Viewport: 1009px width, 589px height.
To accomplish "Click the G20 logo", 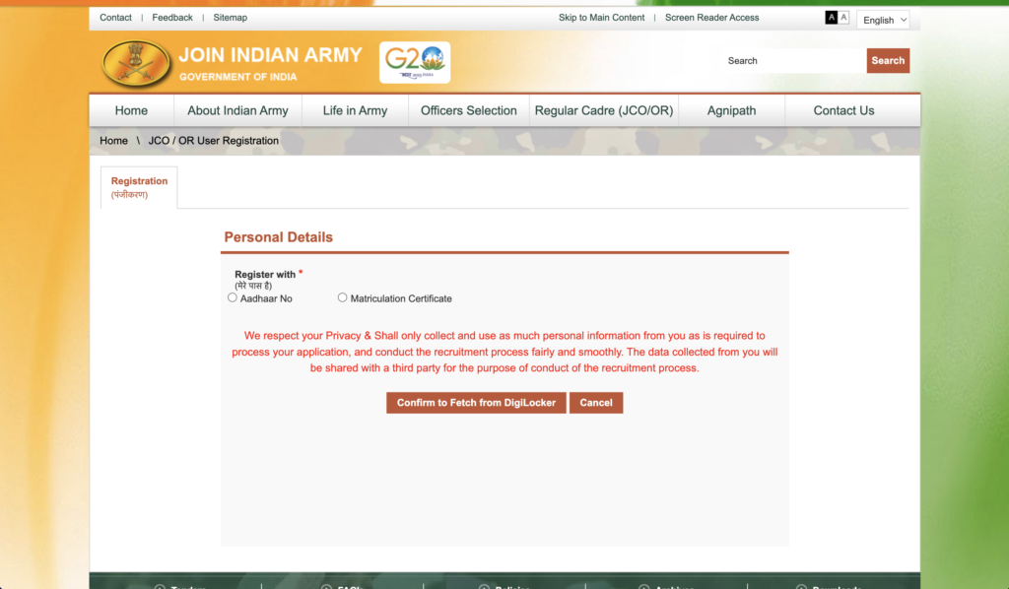I will (x=414, y=61).
